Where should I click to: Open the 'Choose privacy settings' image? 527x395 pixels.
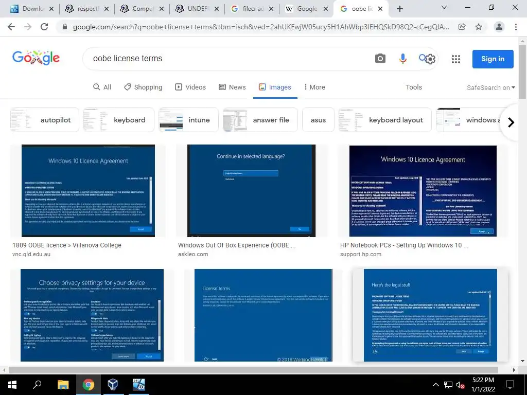92,315
